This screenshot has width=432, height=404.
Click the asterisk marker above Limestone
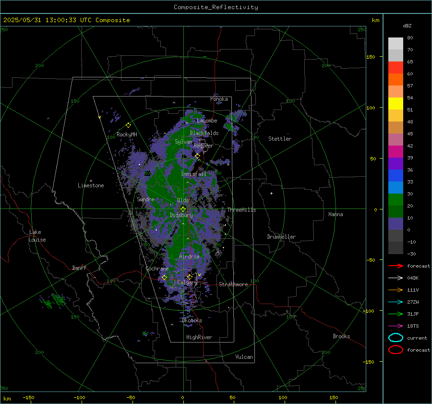91,181
